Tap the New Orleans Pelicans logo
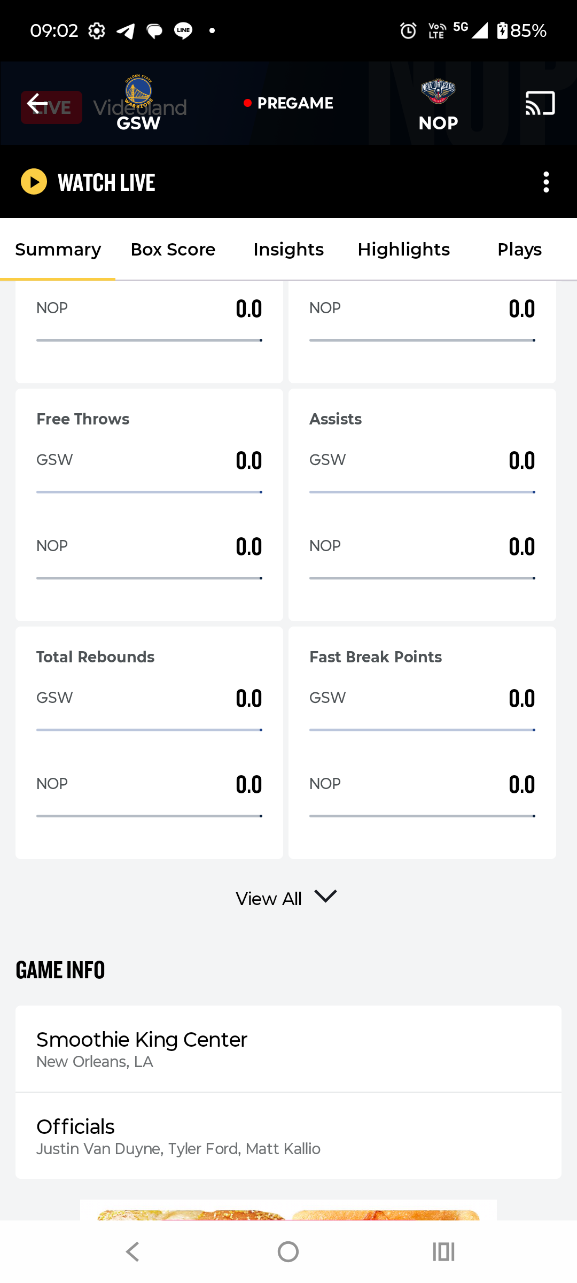Viewport: 577px width, 1283px height. (x=438, y=91)
